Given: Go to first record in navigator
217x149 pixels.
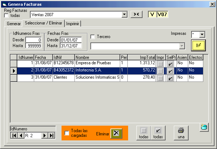Looking at the screenshot, I should (x=14, y=135).
